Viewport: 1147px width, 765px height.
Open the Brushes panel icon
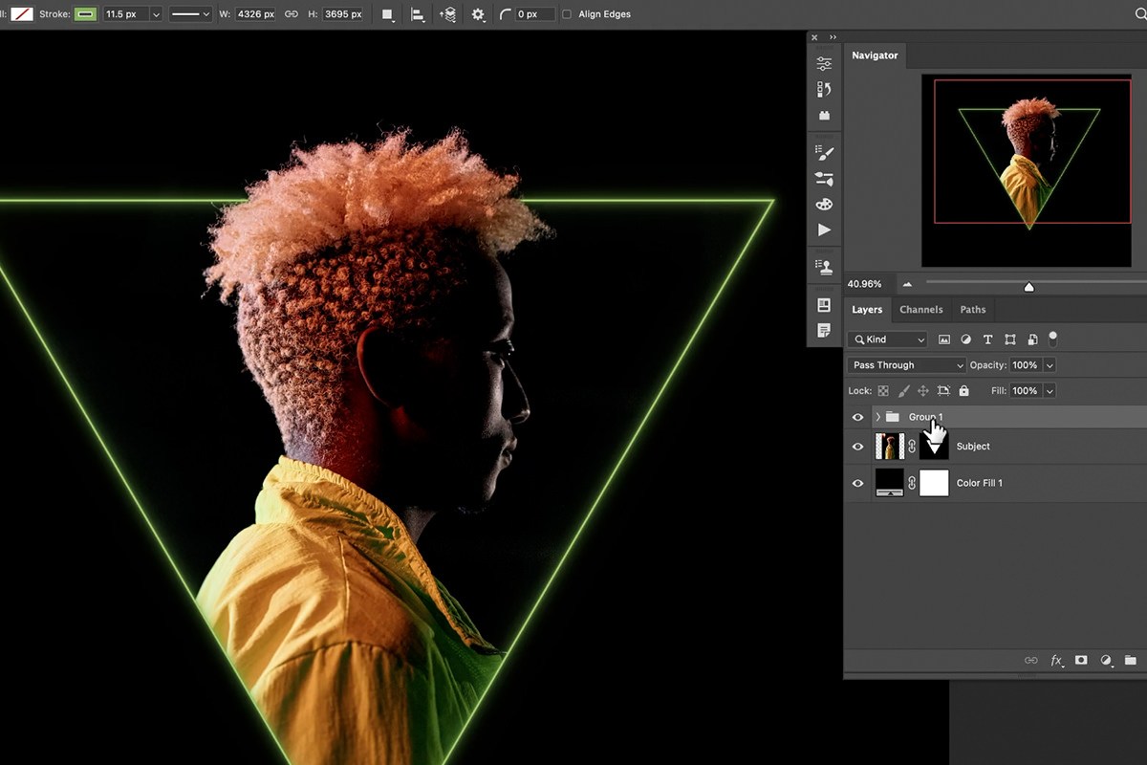click(824, 152)
